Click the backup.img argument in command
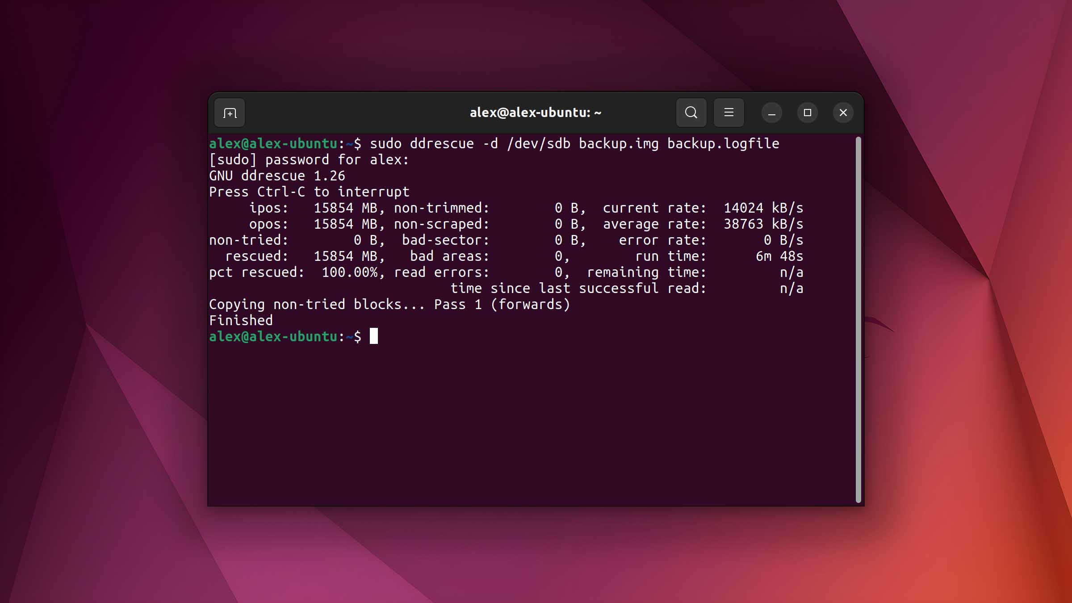Screen dimensions: 1072x603 click(619, 143)
